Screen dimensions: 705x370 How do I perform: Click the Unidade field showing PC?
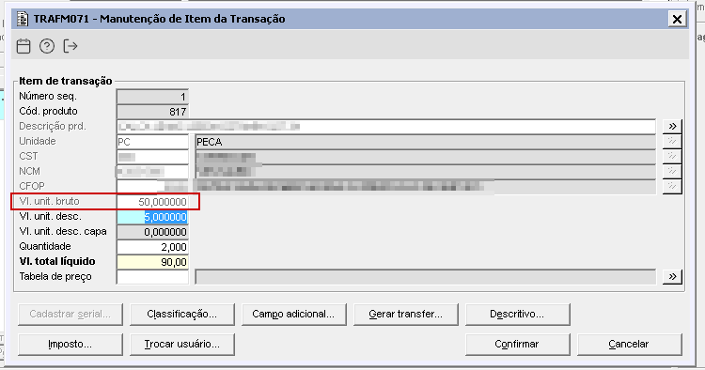152,142
